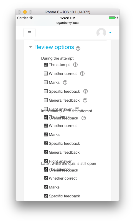The height and width of the screenshot is (223, 135).
Task: Open General feedback help icon
Action: (85, 100)
